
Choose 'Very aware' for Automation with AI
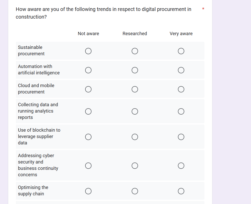click(181, 70)
